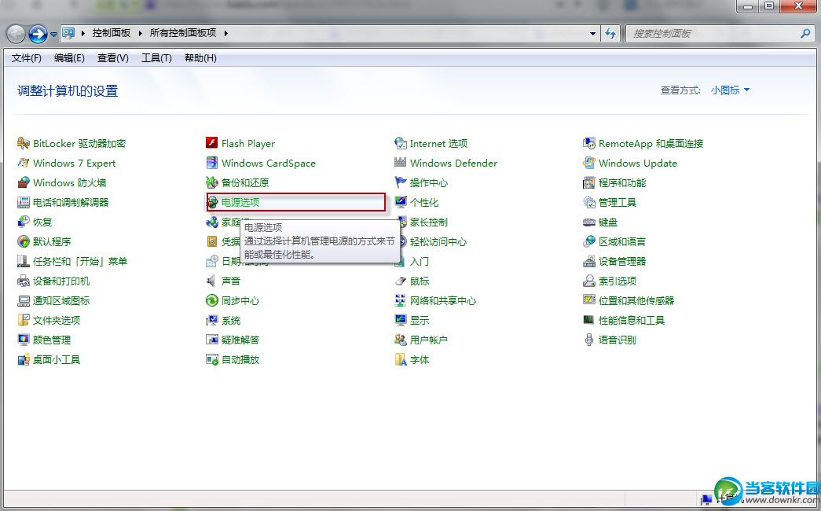This screenshot has height=511, width=821.
Task: Click the Back navigation button
Action: click(x=16, y=34)
